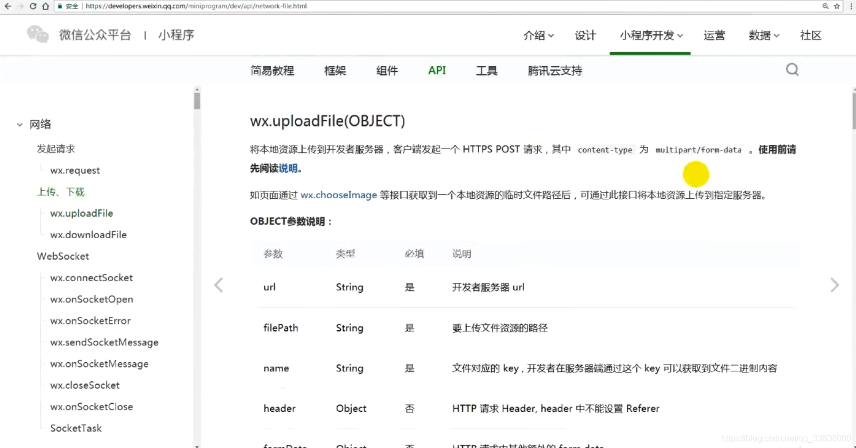The height and width of the screenshot is (448, 856).
Task: Expand the 数据 dropdown menu
Action: (764, 36)
